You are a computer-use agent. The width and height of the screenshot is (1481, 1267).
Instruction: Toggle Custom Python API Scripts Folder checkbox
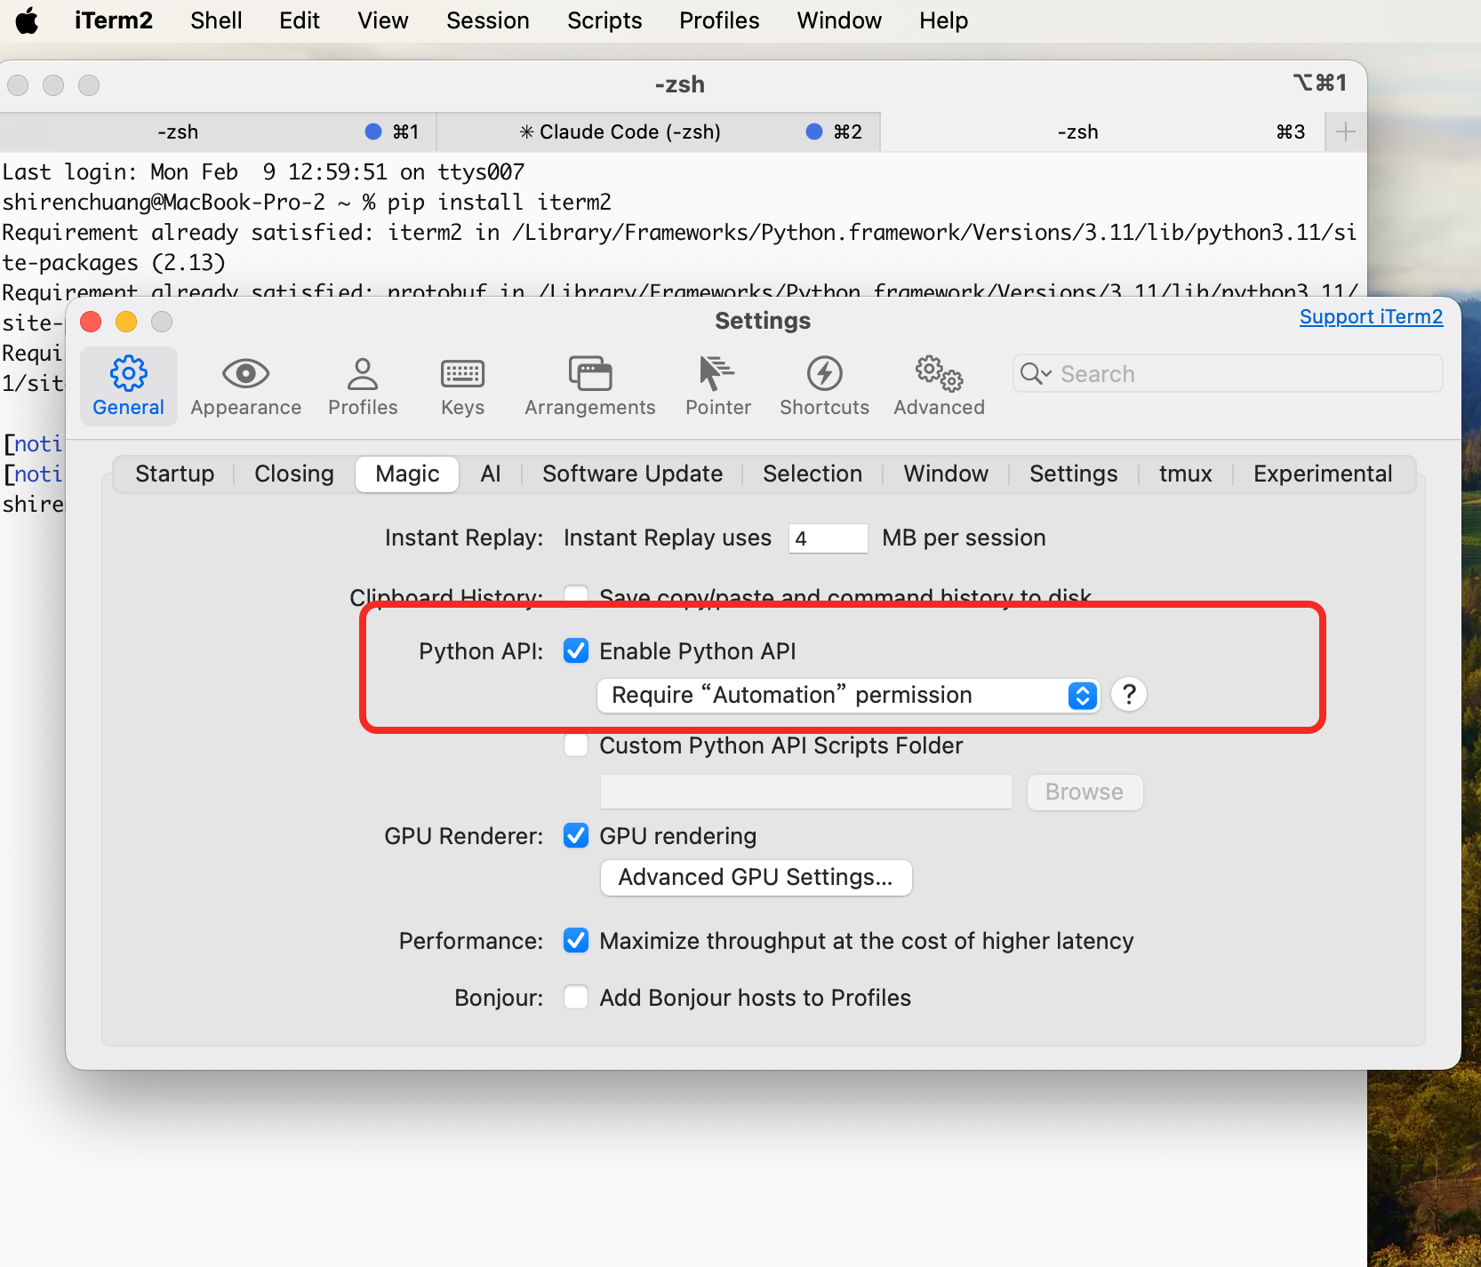tap(576, 745)
